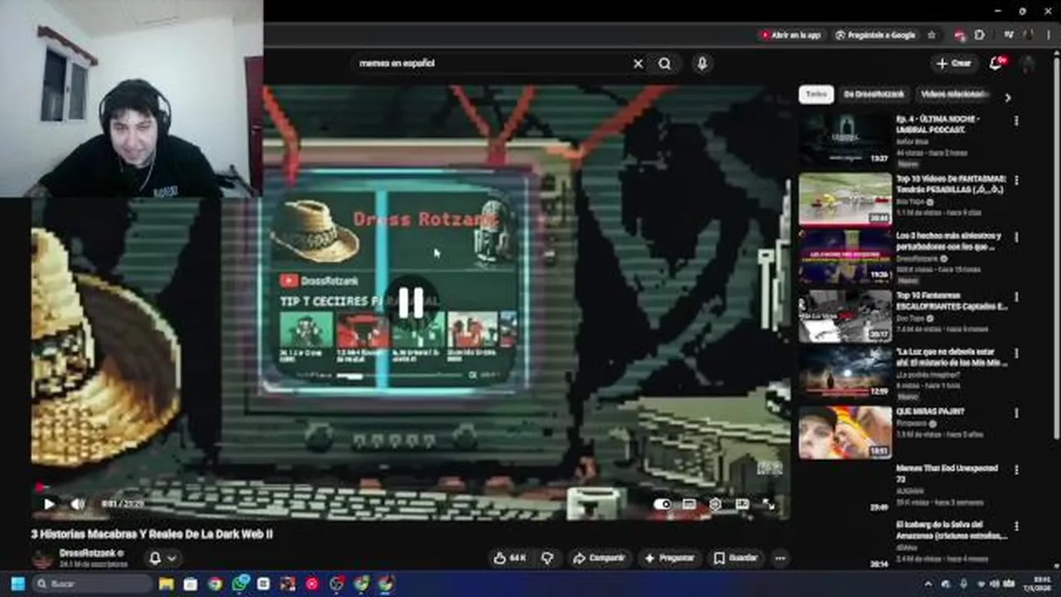Open La Luz que no debería estar title

pos(951,357)
